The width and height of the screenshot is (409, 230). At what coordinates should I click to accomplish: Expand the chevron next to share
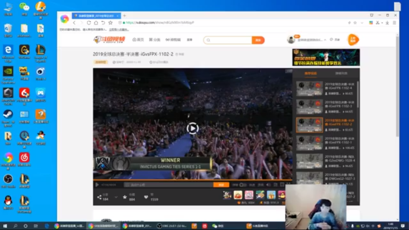[116, 197]
